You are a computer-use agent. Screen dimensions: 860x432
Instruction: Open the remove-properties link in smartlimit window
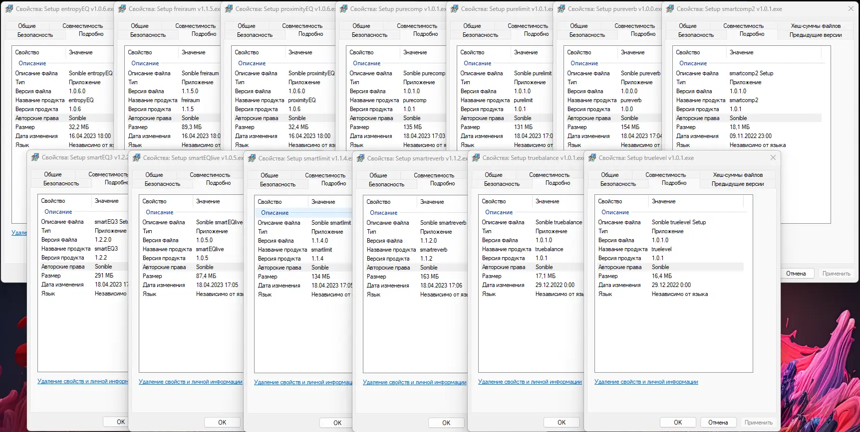[303, 382]
